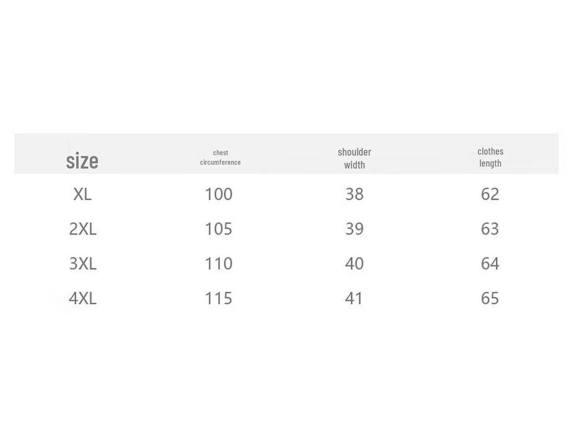The width and height of the screenshot is (573, 429).
Task: Click the "shoulder width" header
Action: pyautogui.click(x=354, y=158)
